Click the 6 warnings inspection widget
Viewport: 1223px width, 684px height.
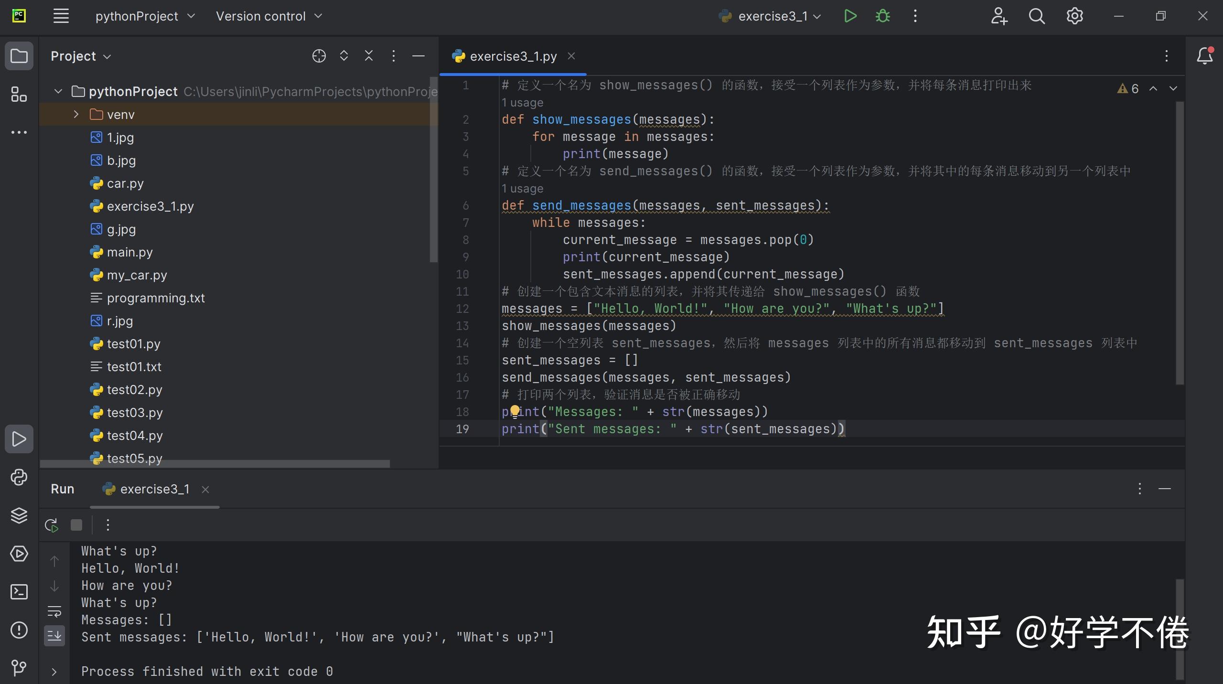[1128, 88]
